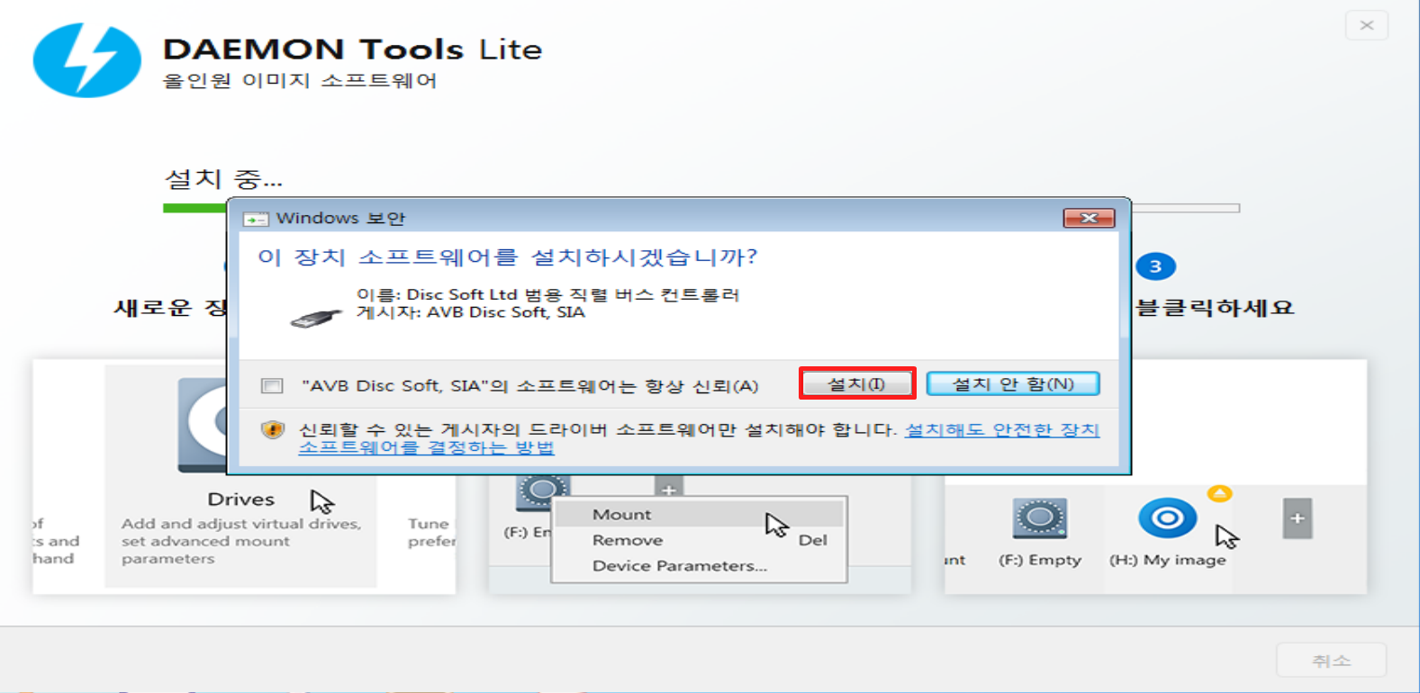Click the Windows 보안 title icon
Image resolution: width=1420 pixels, height=693 pixels.
click(256, 219)
